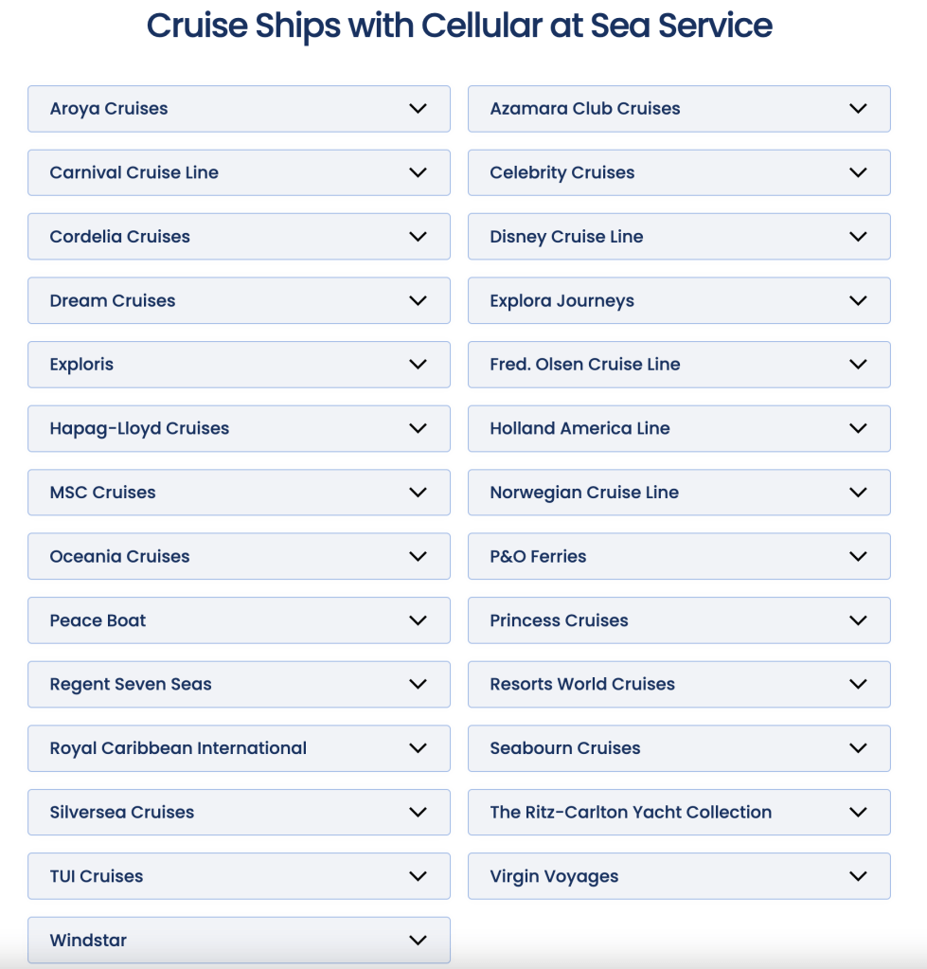
Task: Show ships under Oceania Cruises
Action: [x=239, y=556]
